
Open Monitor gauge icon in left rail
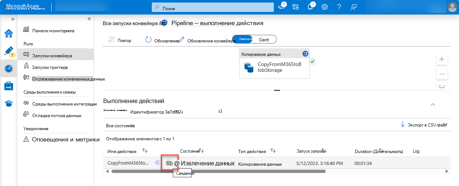click(x=9, y=69)
